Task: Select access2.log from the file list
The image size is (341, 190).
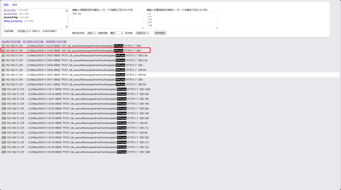Action: (10, 14)
